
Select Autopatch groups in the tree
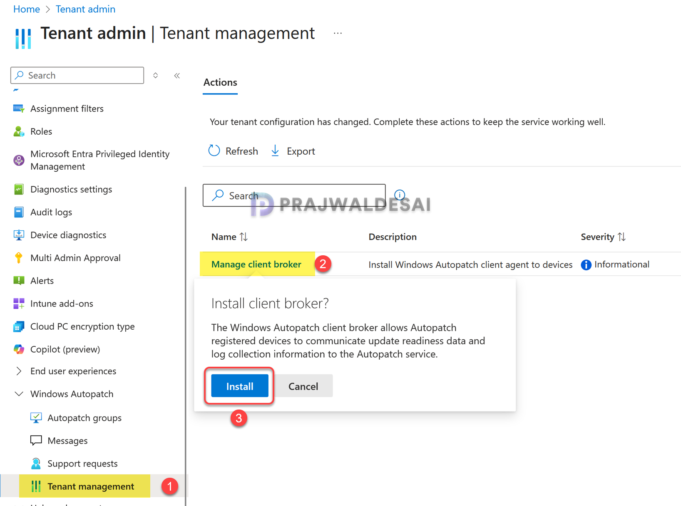click(x=85, y=418)
